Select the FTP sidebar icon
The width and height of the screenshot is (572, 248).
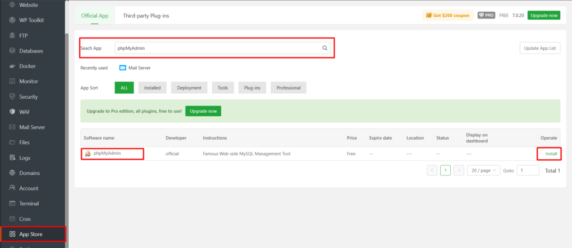[12, 35]
